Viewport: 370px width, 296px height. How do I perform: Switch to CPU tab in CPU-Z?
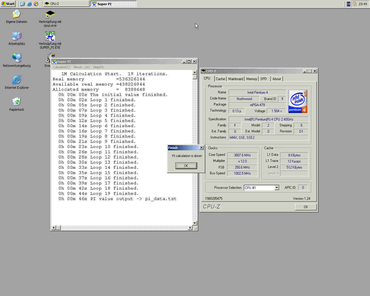(x=207, y=78)
